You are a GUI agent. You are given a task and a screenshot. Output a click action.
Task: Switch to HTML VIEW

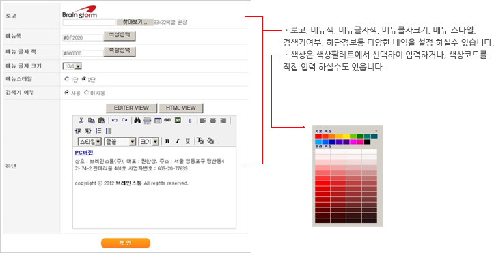point(181,108)
